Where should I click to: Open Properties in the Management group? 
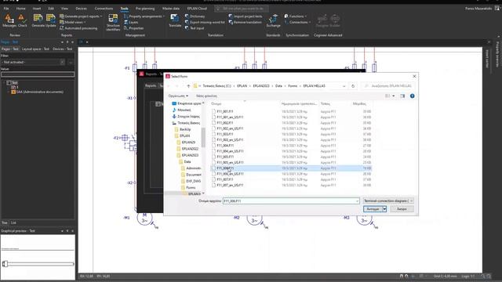(133, 28)
